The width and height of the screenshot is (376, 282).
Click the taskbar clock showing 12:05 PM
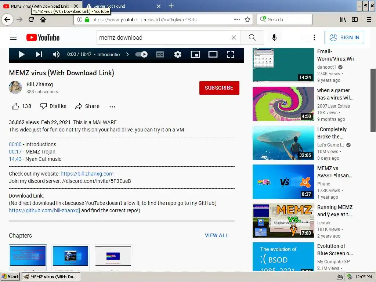click(x=363, y=277)
